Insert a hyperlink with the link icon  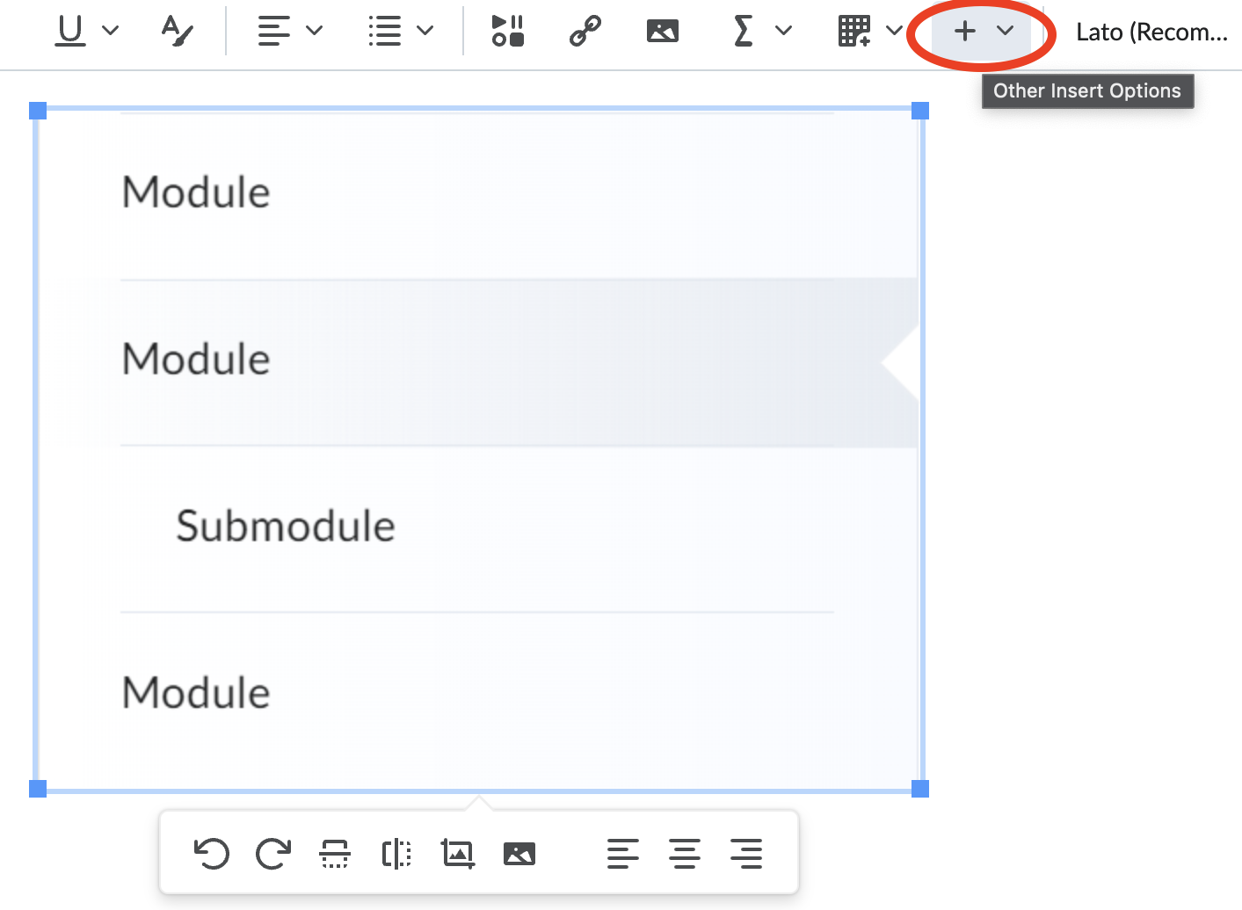coord(585,31)
